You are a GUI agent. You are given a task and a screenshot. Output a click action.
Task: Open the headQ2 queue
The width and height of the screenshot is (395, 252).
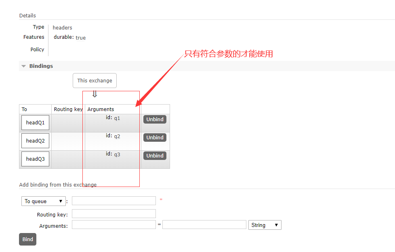coord(35,141)
